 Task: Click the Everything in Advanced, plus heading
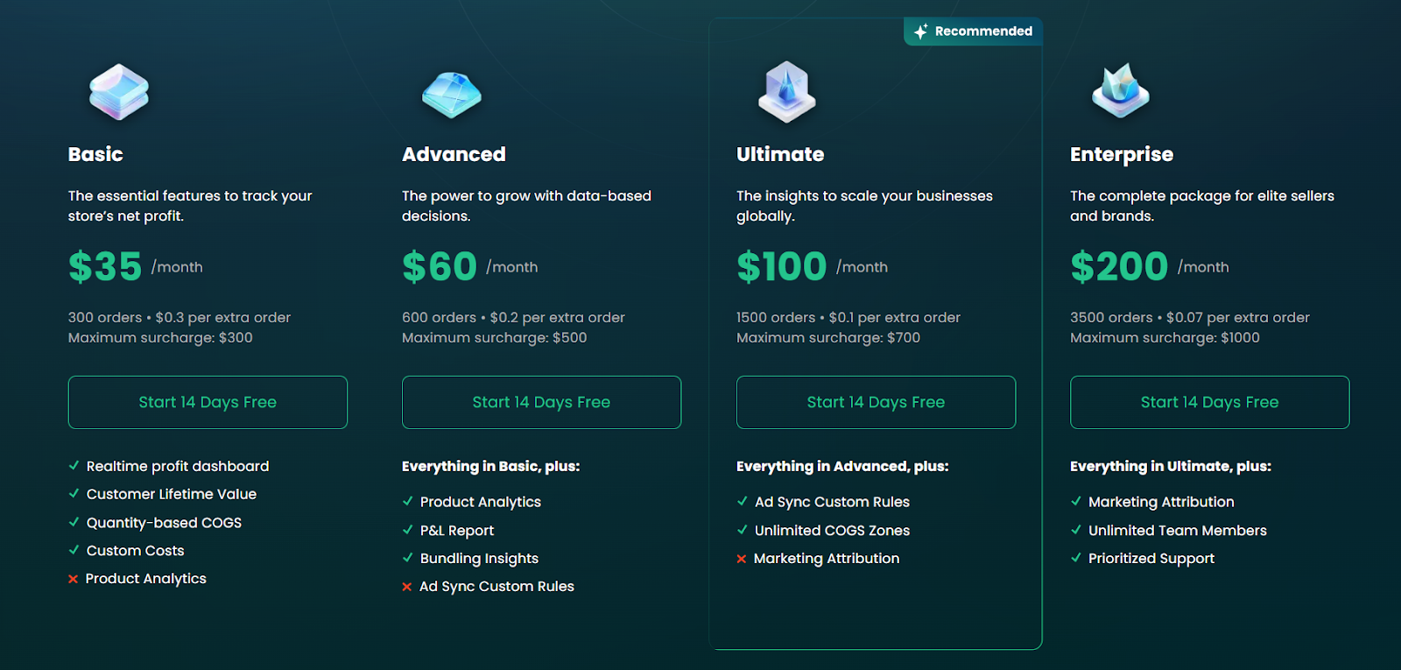click(842, 466)
